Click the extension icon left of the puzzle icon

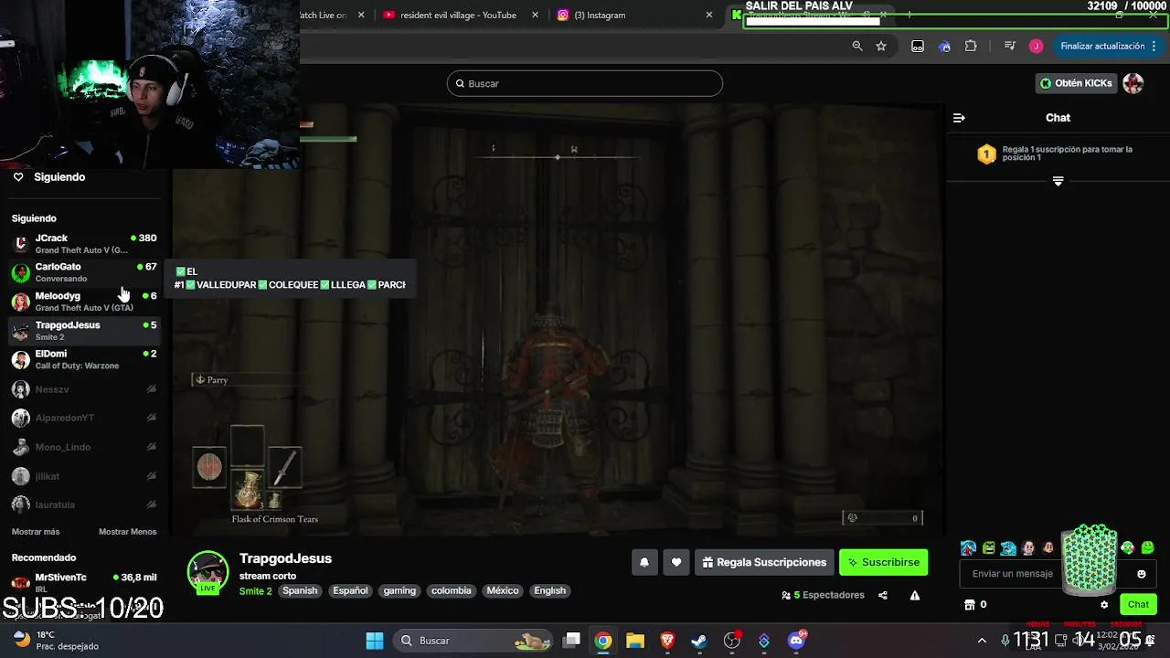point(944,46)
